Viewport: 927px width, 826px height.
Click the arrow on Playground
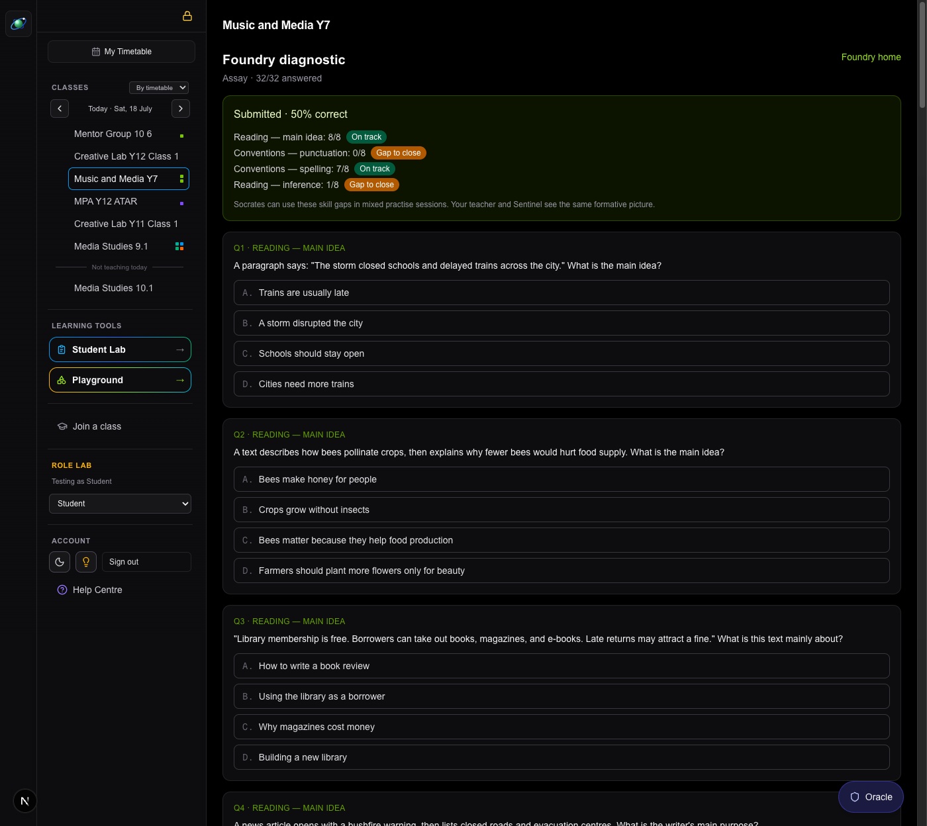pyautogui.click(x=180, y=380)
